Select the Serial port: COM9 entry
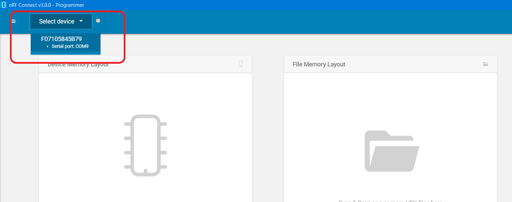512x202 pixels. click(70, 46)
